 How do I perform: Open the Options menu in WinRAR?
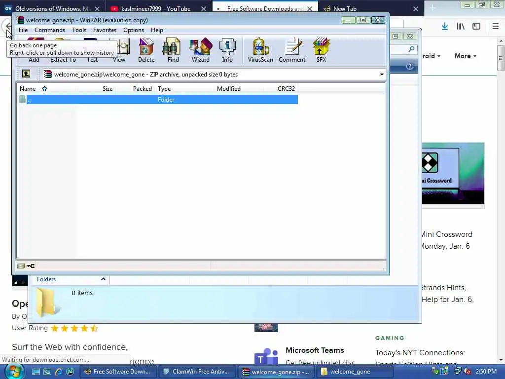(x=133, y=30)
